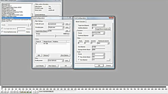Click the video hours field
Viewport: 168px width, 94px height.
coord(81,43)
